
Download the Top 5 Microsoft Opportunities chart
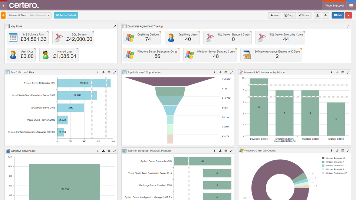click(220, 72)
